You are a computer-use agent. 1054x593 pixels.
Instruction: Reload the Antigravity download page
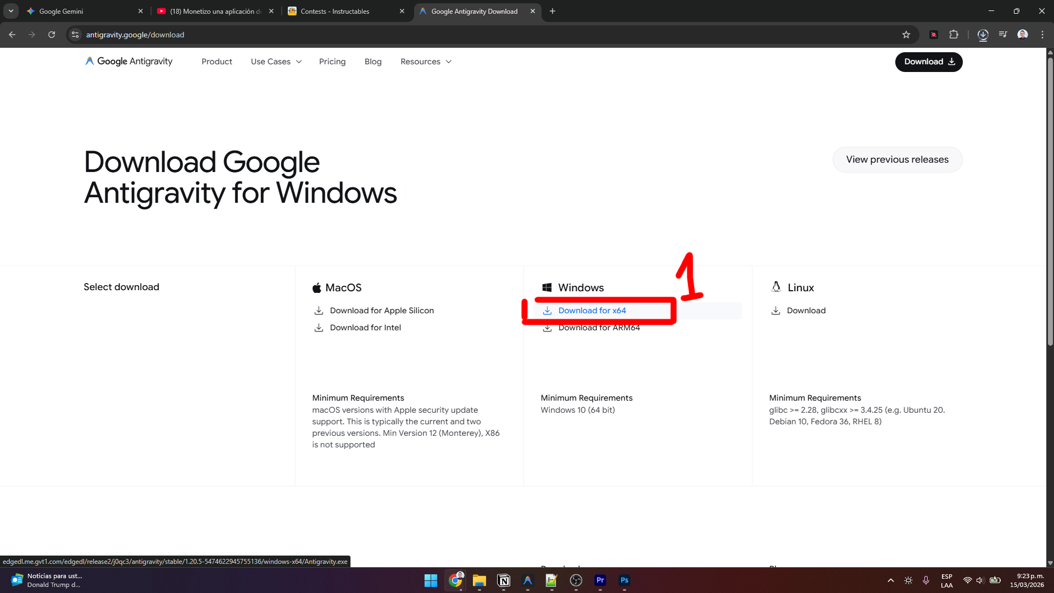(52, 35)
